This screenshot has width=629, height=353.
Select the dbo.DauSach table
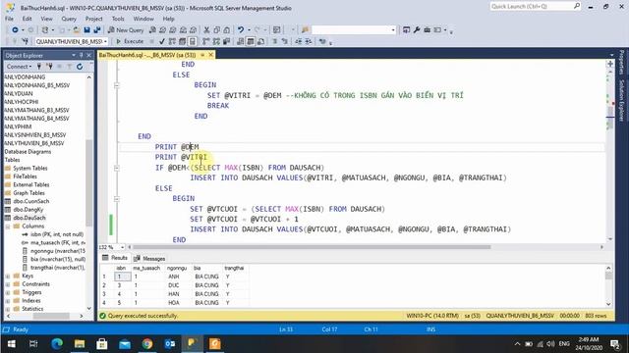29,218
